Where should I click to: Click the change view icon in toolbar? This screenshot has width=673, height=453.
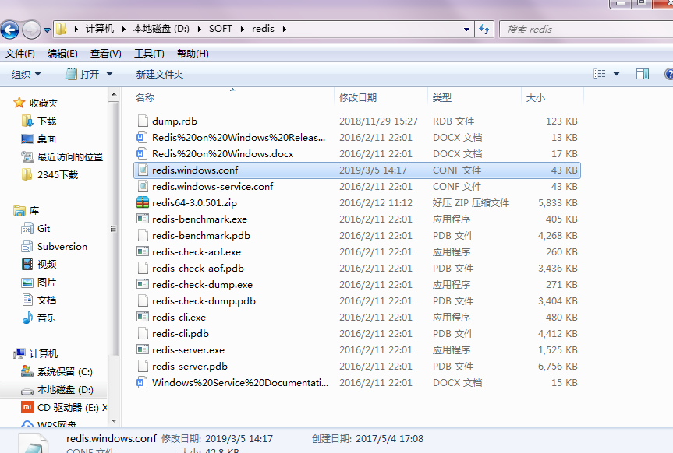[599, 74]
